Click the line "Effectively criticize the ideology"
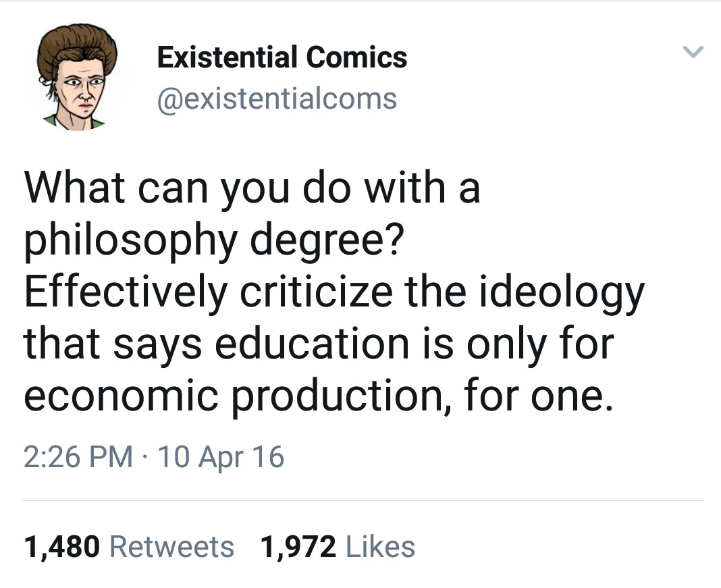 334,292
